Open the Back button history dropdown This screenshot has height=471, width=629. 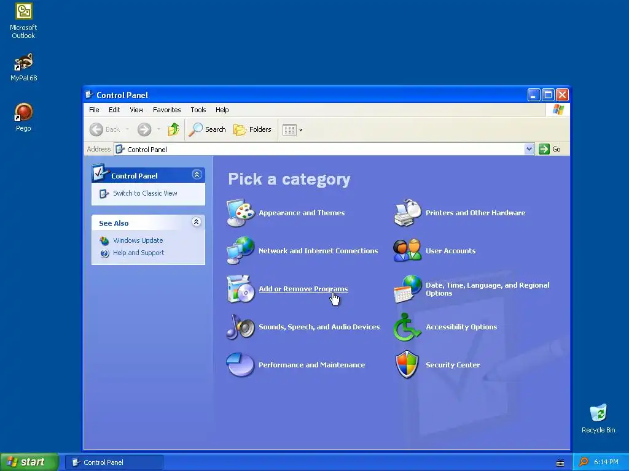pyautogui.click(x=127, y=129)
